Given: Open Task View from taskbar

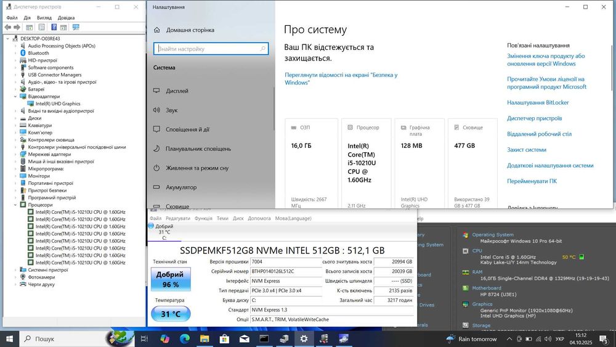Looking at the screenshot, I should click(x=144, y=339).
